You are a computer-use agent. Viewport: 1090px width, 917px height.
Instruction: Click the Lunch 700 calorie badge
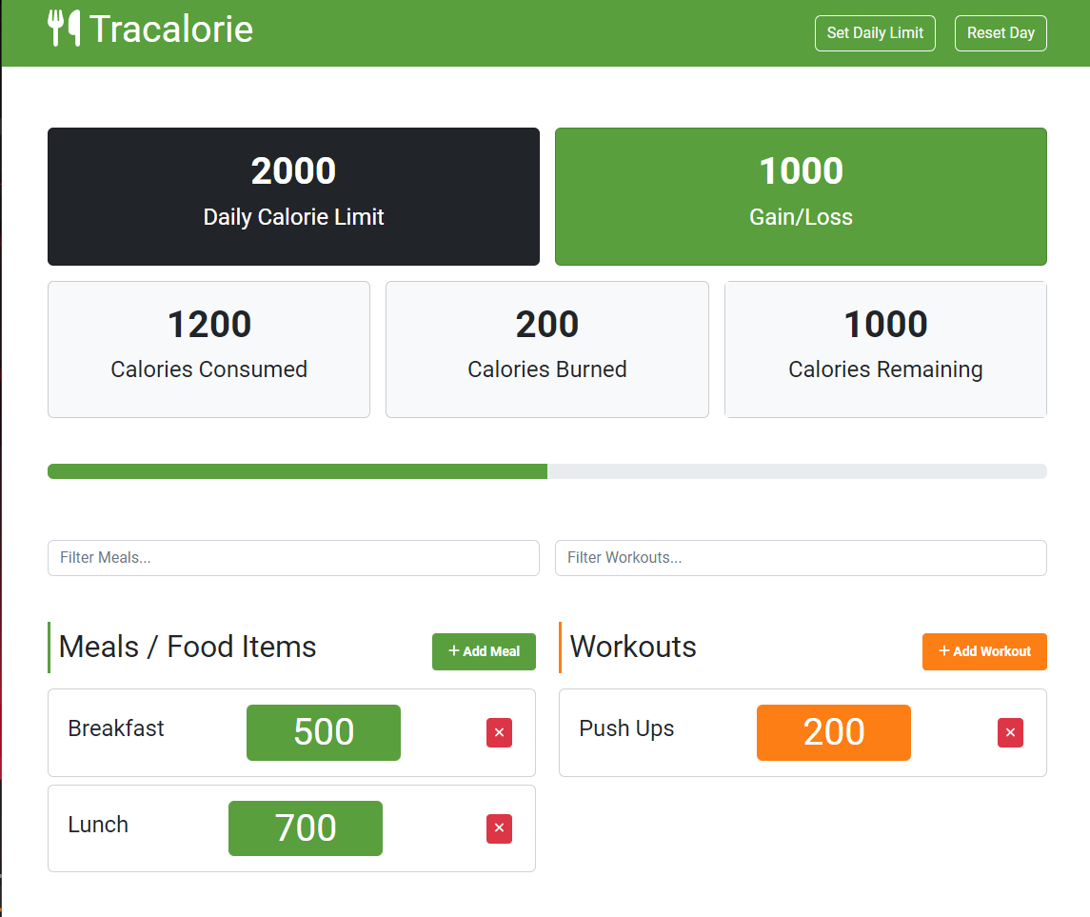(306, 828)
